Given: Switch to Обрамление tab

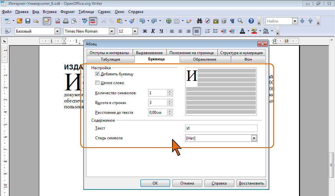Looking at the screenshot, I should pyautogui.click(x=205, y=59).
